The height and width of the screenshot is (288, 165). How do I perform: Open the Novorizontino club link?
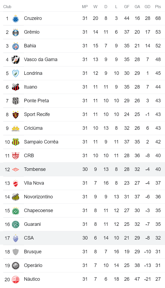pos(38,197)
